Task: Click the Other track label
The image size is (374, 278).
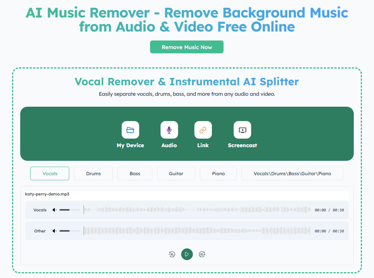Action: [40, 231]
